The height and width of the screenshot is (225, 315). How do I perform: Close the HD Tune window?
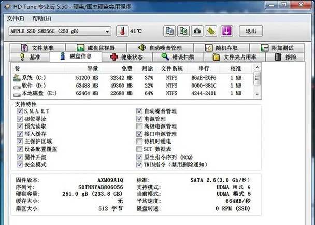pos(301,5)
